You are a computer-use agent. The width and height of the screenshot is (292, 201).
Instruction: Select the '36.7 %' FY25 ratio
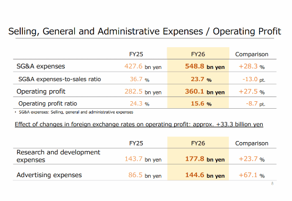point(140,79)
